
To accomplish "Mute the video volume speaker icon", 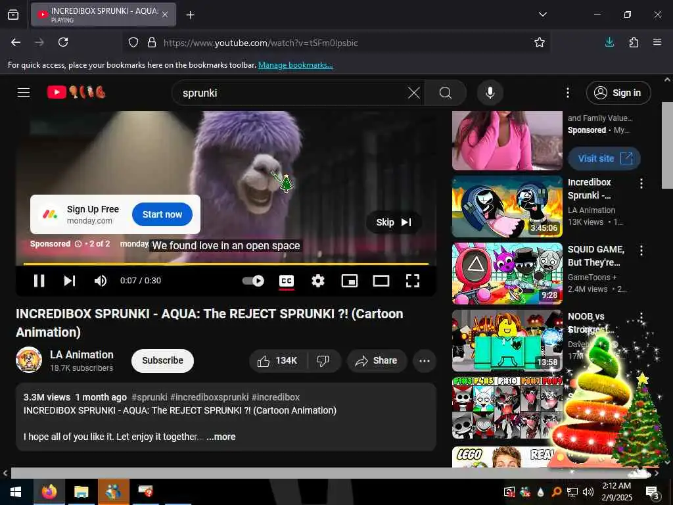I will click(101, 281).
